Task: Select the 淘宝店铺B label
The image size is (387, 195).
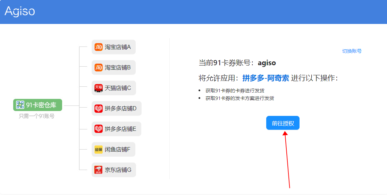Action: [x=118, y=67]
